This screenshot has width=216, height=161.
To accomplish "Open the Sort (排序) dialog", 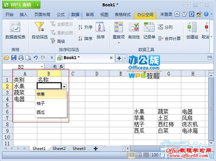I will [x=100, y=31].
